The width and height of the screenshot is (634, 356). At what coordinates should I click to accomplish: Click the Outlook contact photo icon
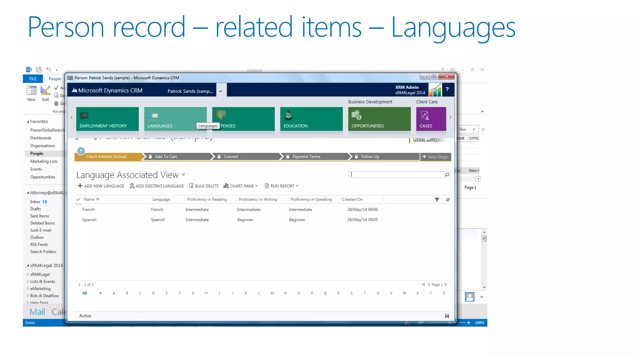point(470,297)
